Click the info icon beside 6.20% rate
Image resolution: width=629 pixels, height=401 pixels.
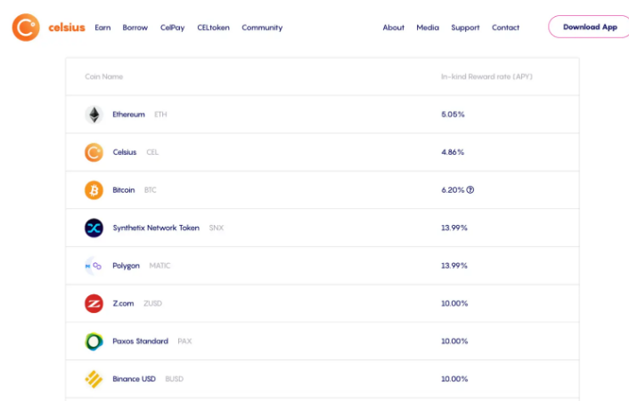click(470, 190)
